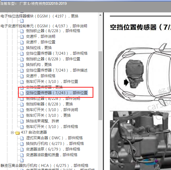Select highlighted 空挡位置传感器（7/243），部件位置
Screen dimensions: 171x170
point(57,93)
